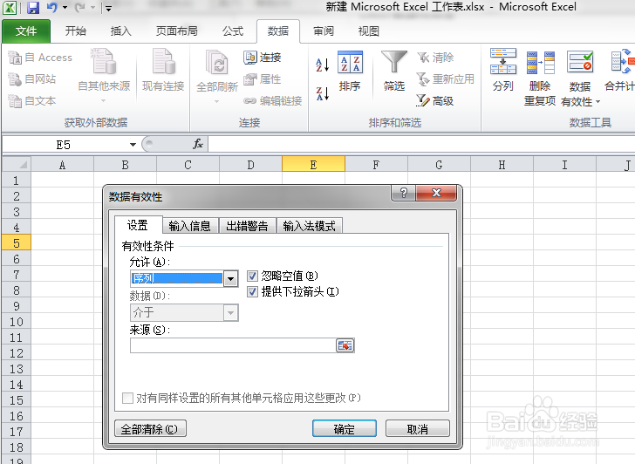Image resolution: width=635 pixels, height=464 pixels.
Task: Select row 10 header
Action: (17, 322)
